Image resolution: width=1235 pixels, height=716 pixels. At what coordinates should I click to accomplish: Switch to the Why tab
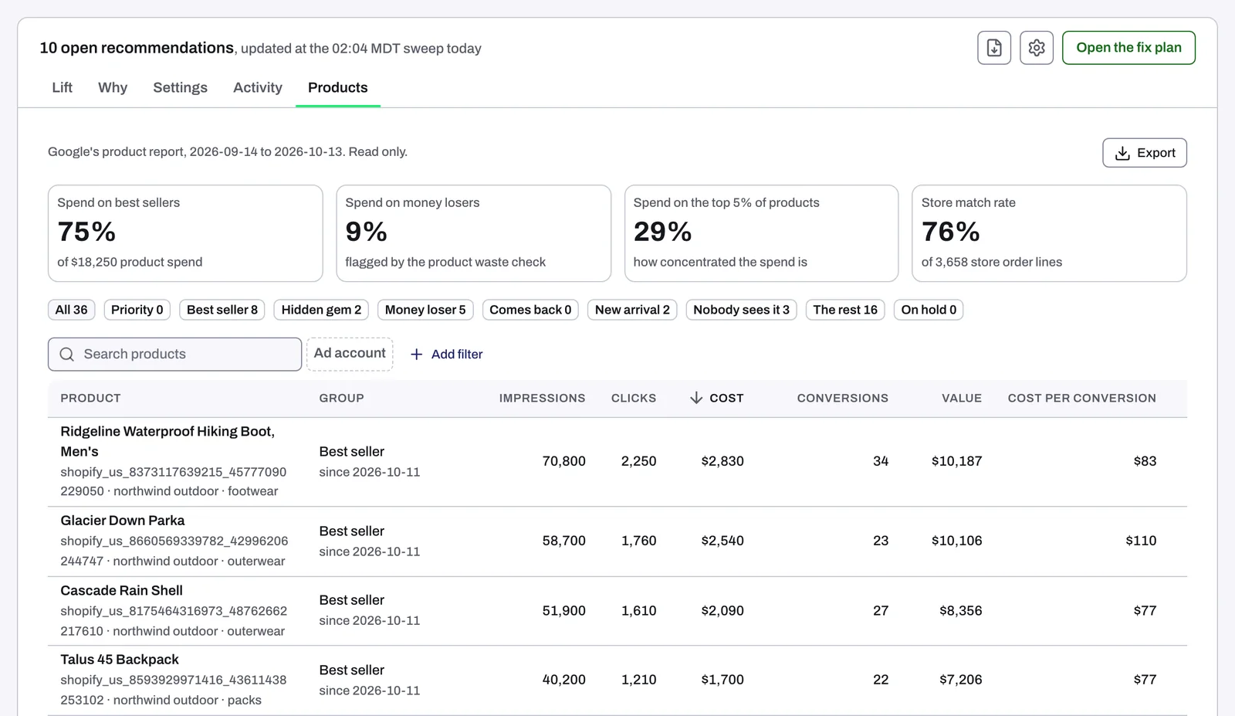113,87
